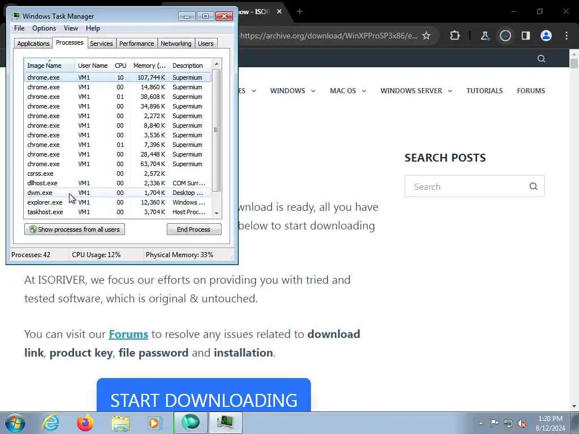Open a new browser tab
This screenshot has height=434, width=579.
(x=300, y=11)
